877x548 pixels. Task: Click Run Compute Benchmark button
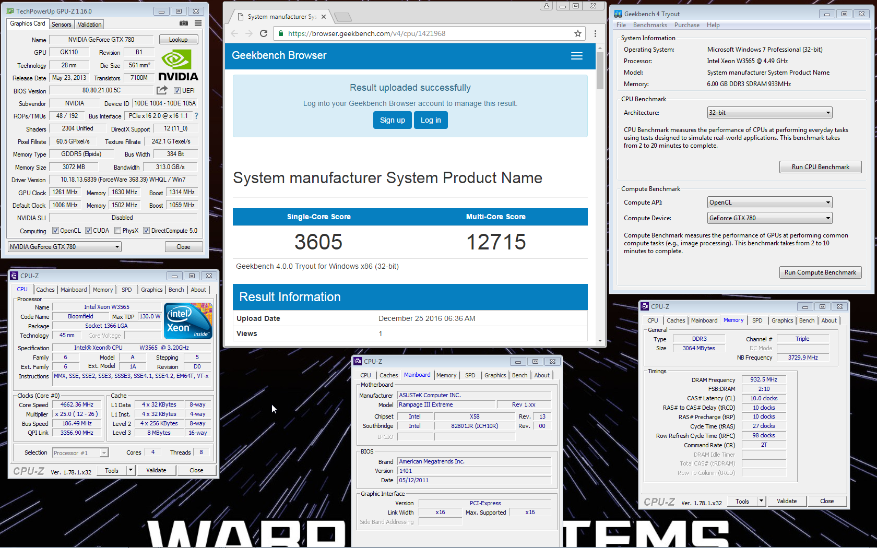click(x=820, y=272)
